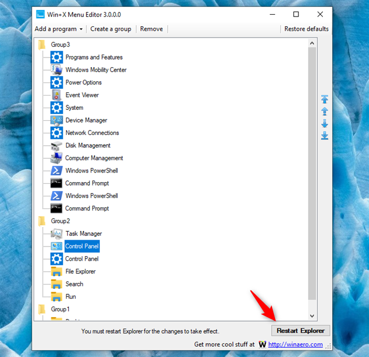
Task: Click the File Explorer folder icon
Action: [x=56, y=272]
